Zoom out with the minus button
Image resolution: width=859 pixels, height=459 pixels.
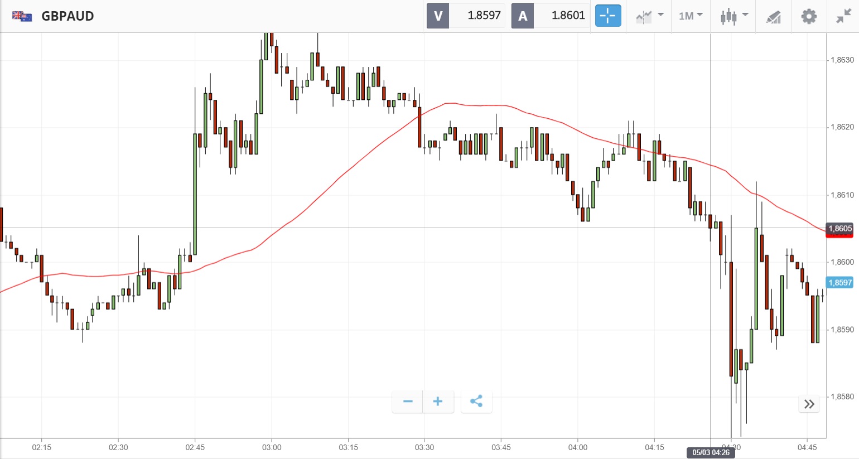(x=408, y=402)
